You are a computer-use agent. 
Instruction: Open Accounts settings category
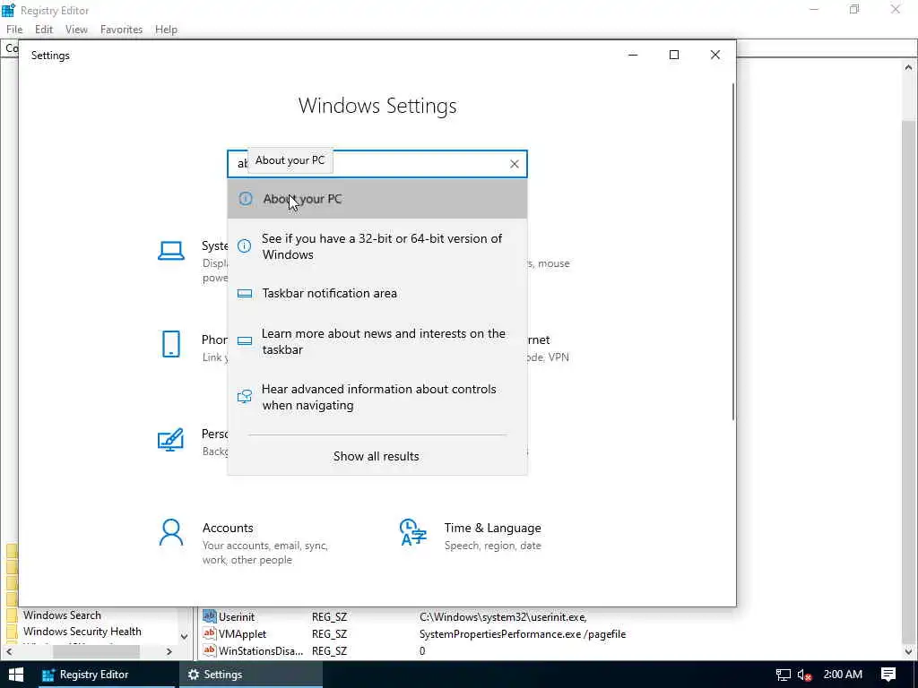[252, 544]
